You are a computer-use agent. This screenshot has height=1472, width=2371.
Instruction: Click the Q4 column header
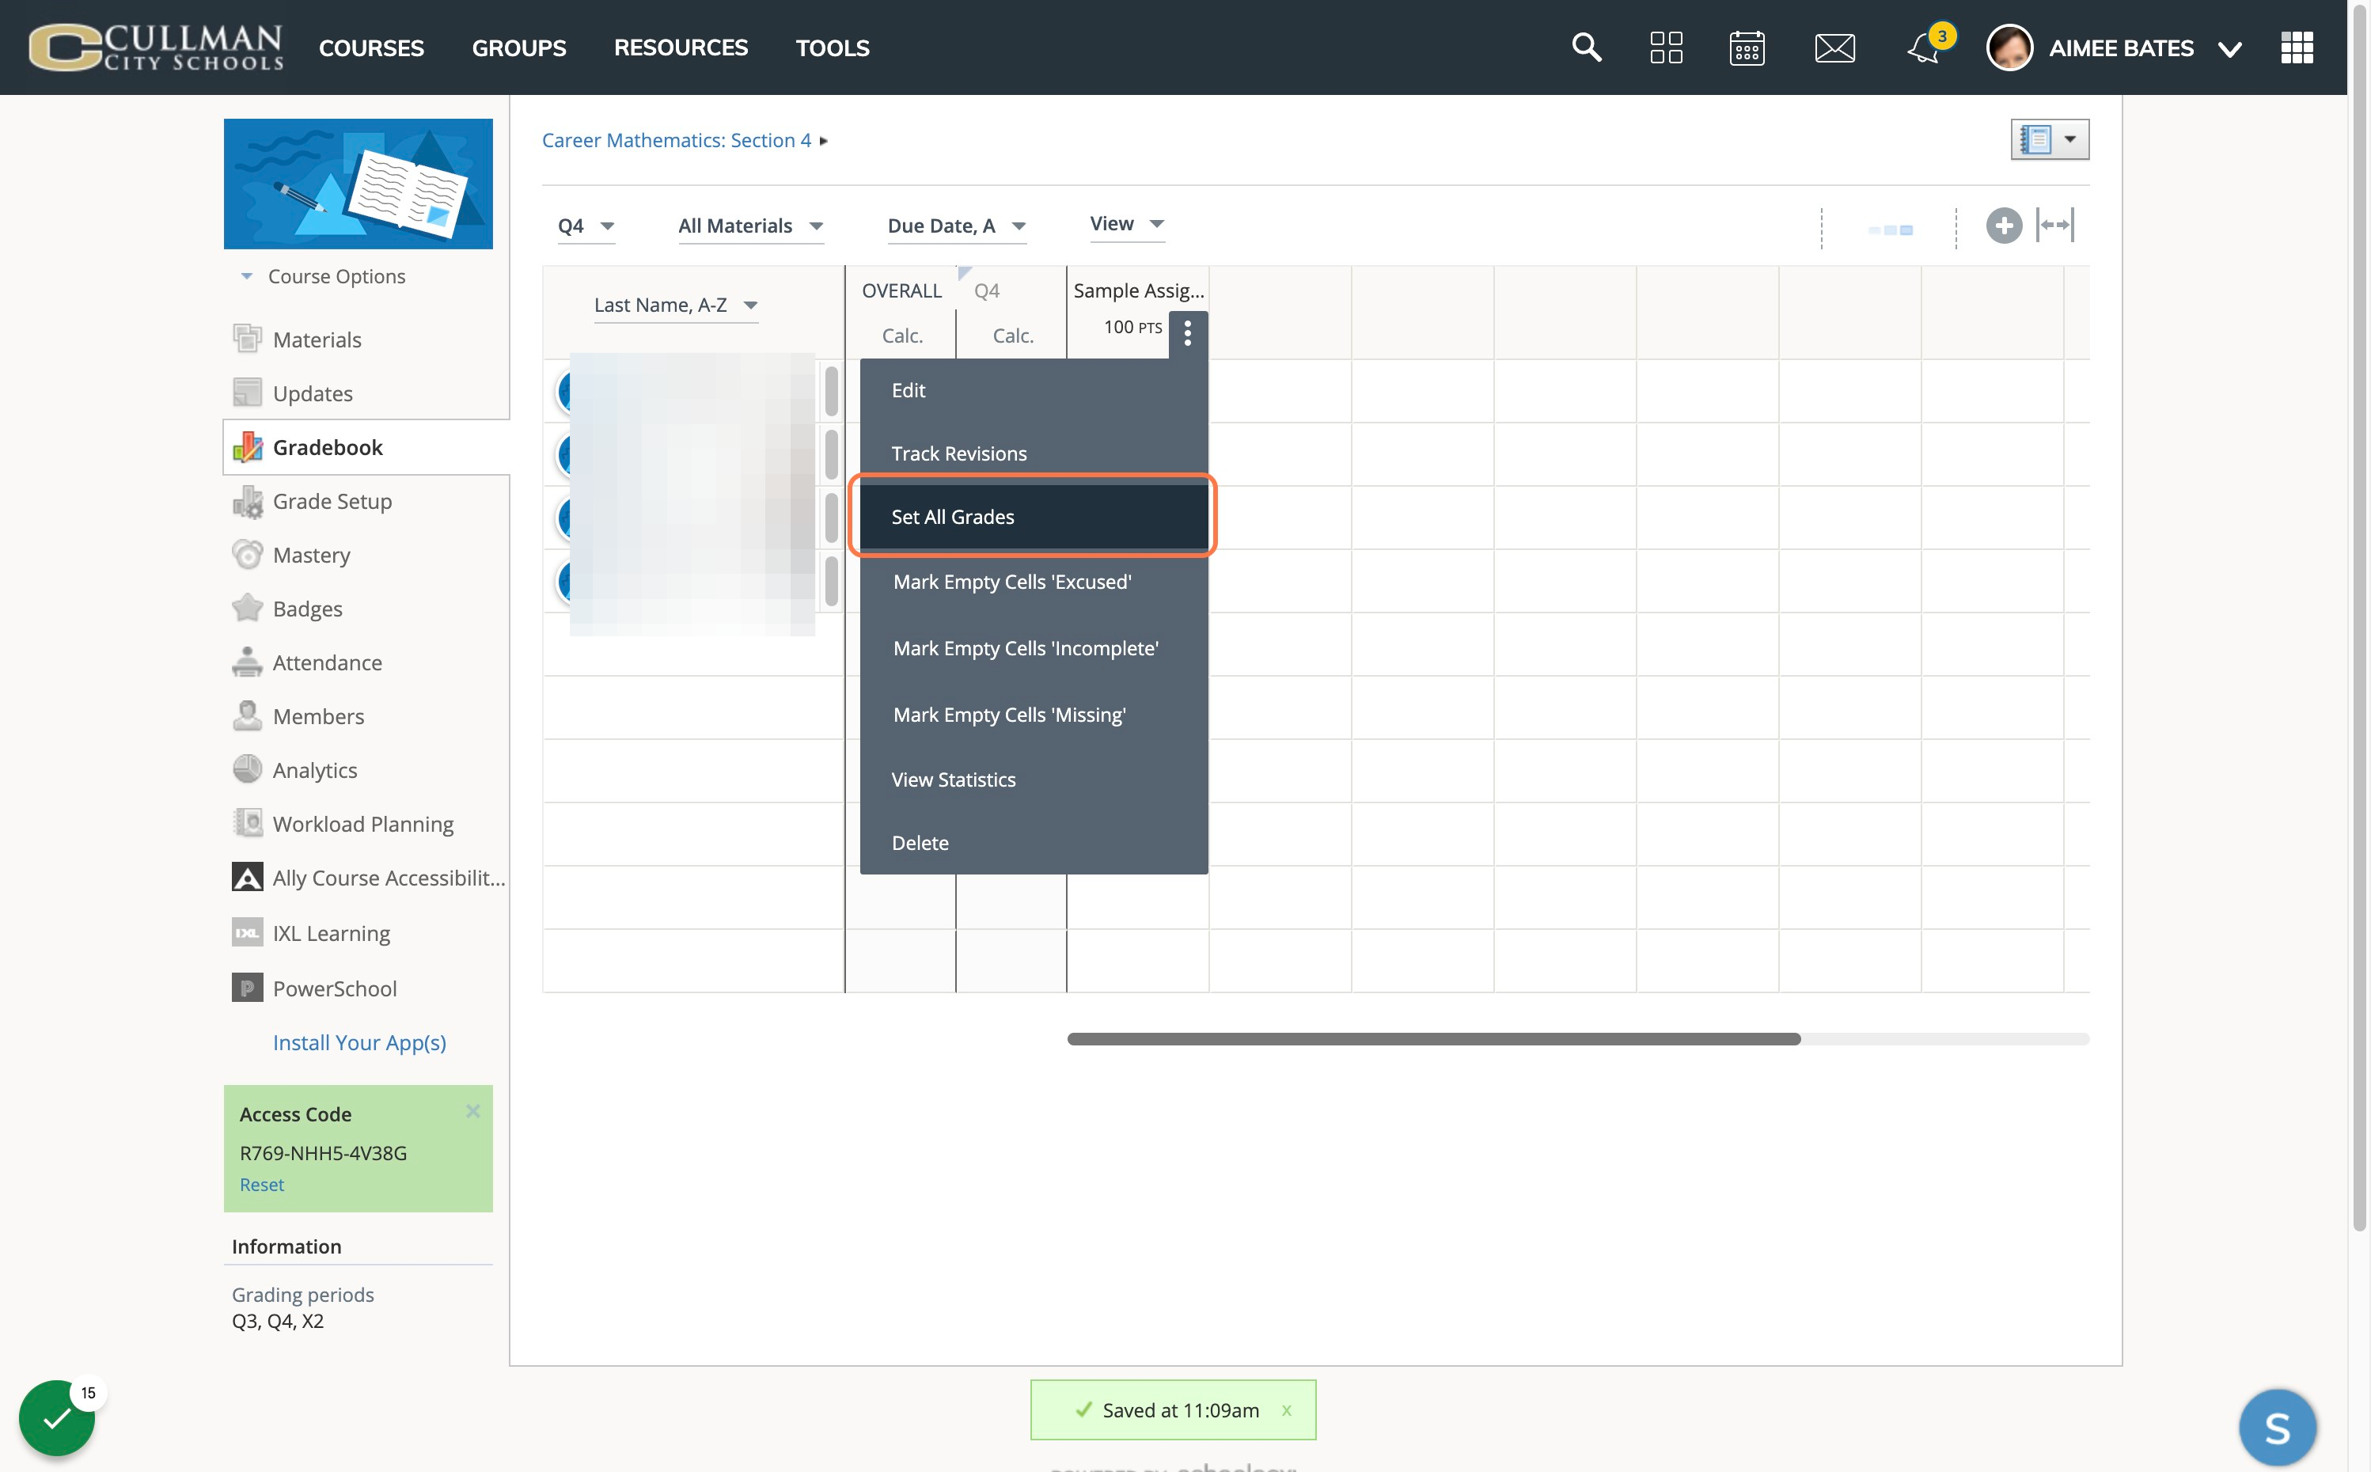[x=986, y=290]
